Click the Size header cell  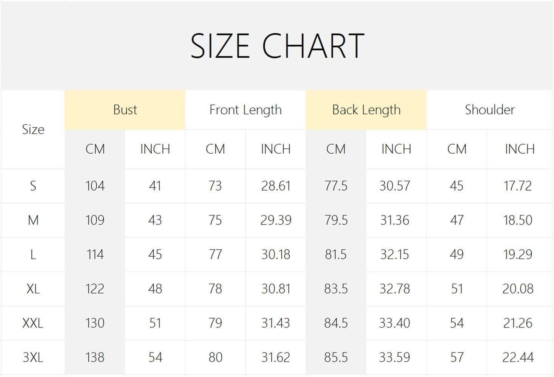(x=33, y=129)
